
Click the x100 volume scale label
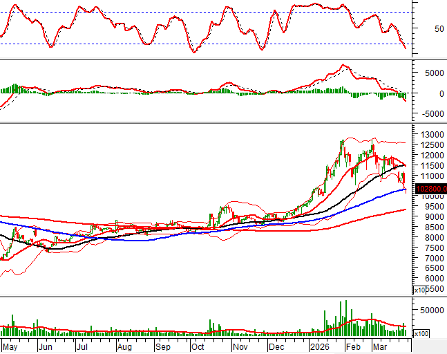pyautogui.click(x=421, y=333)
